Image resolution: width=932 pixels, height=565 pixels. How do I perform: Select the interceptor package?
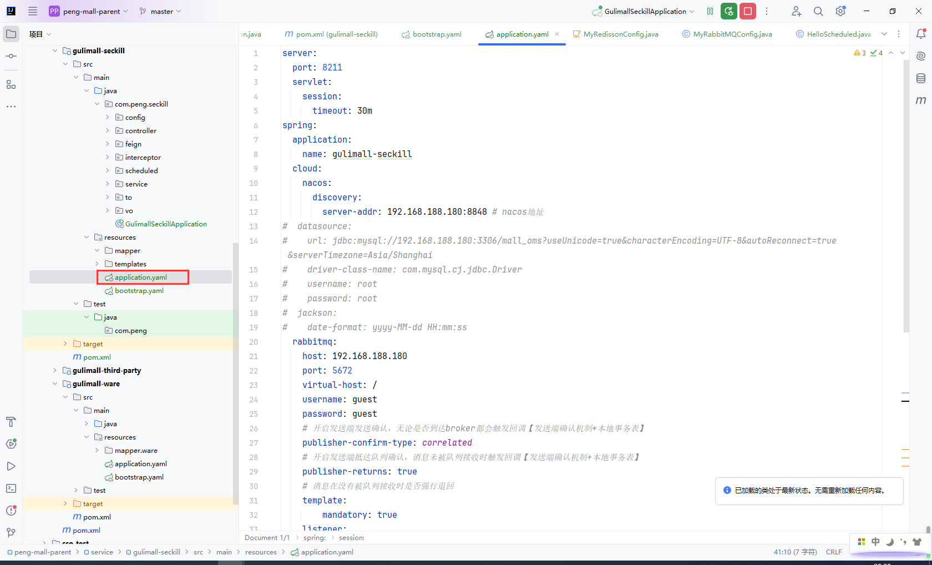(x=138, y=157)
